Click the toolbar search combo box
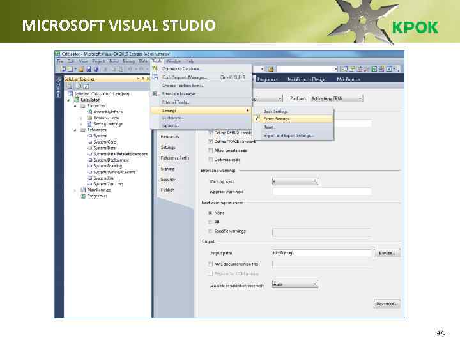460x345 pixels. click(307, 69)
